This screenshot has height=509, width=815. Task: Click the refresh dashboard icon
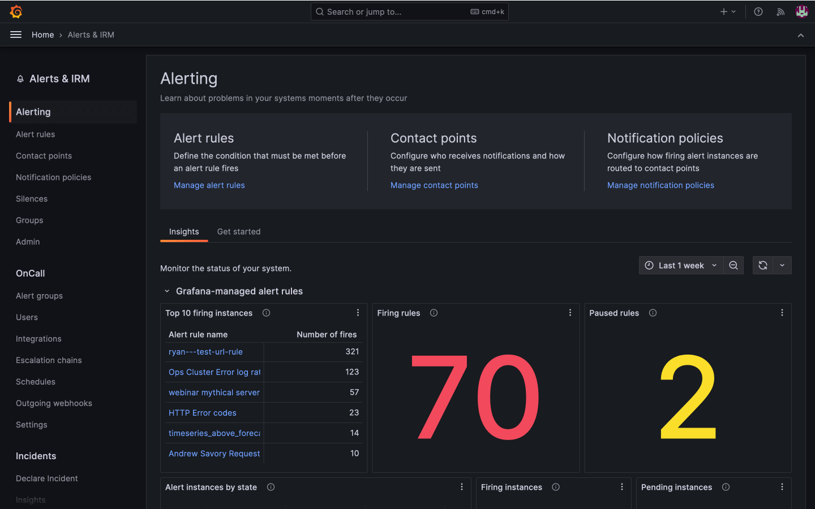762,265
